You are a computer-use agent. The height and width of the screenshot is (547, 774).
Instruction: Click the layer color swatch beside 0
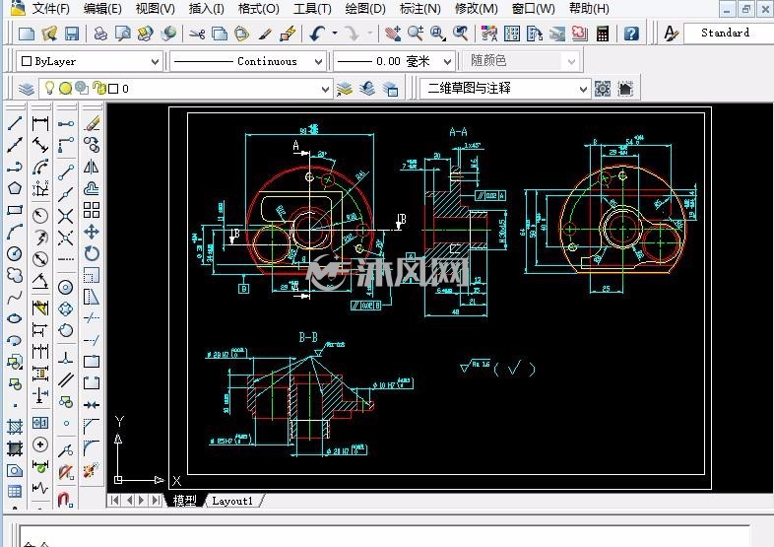click(113, 89)
